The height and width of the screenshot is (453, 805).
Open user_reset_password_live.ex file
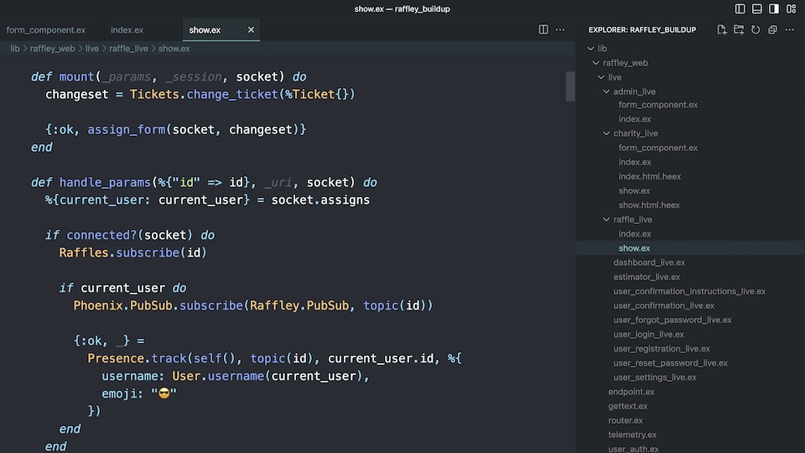click(x=670, y=363)
